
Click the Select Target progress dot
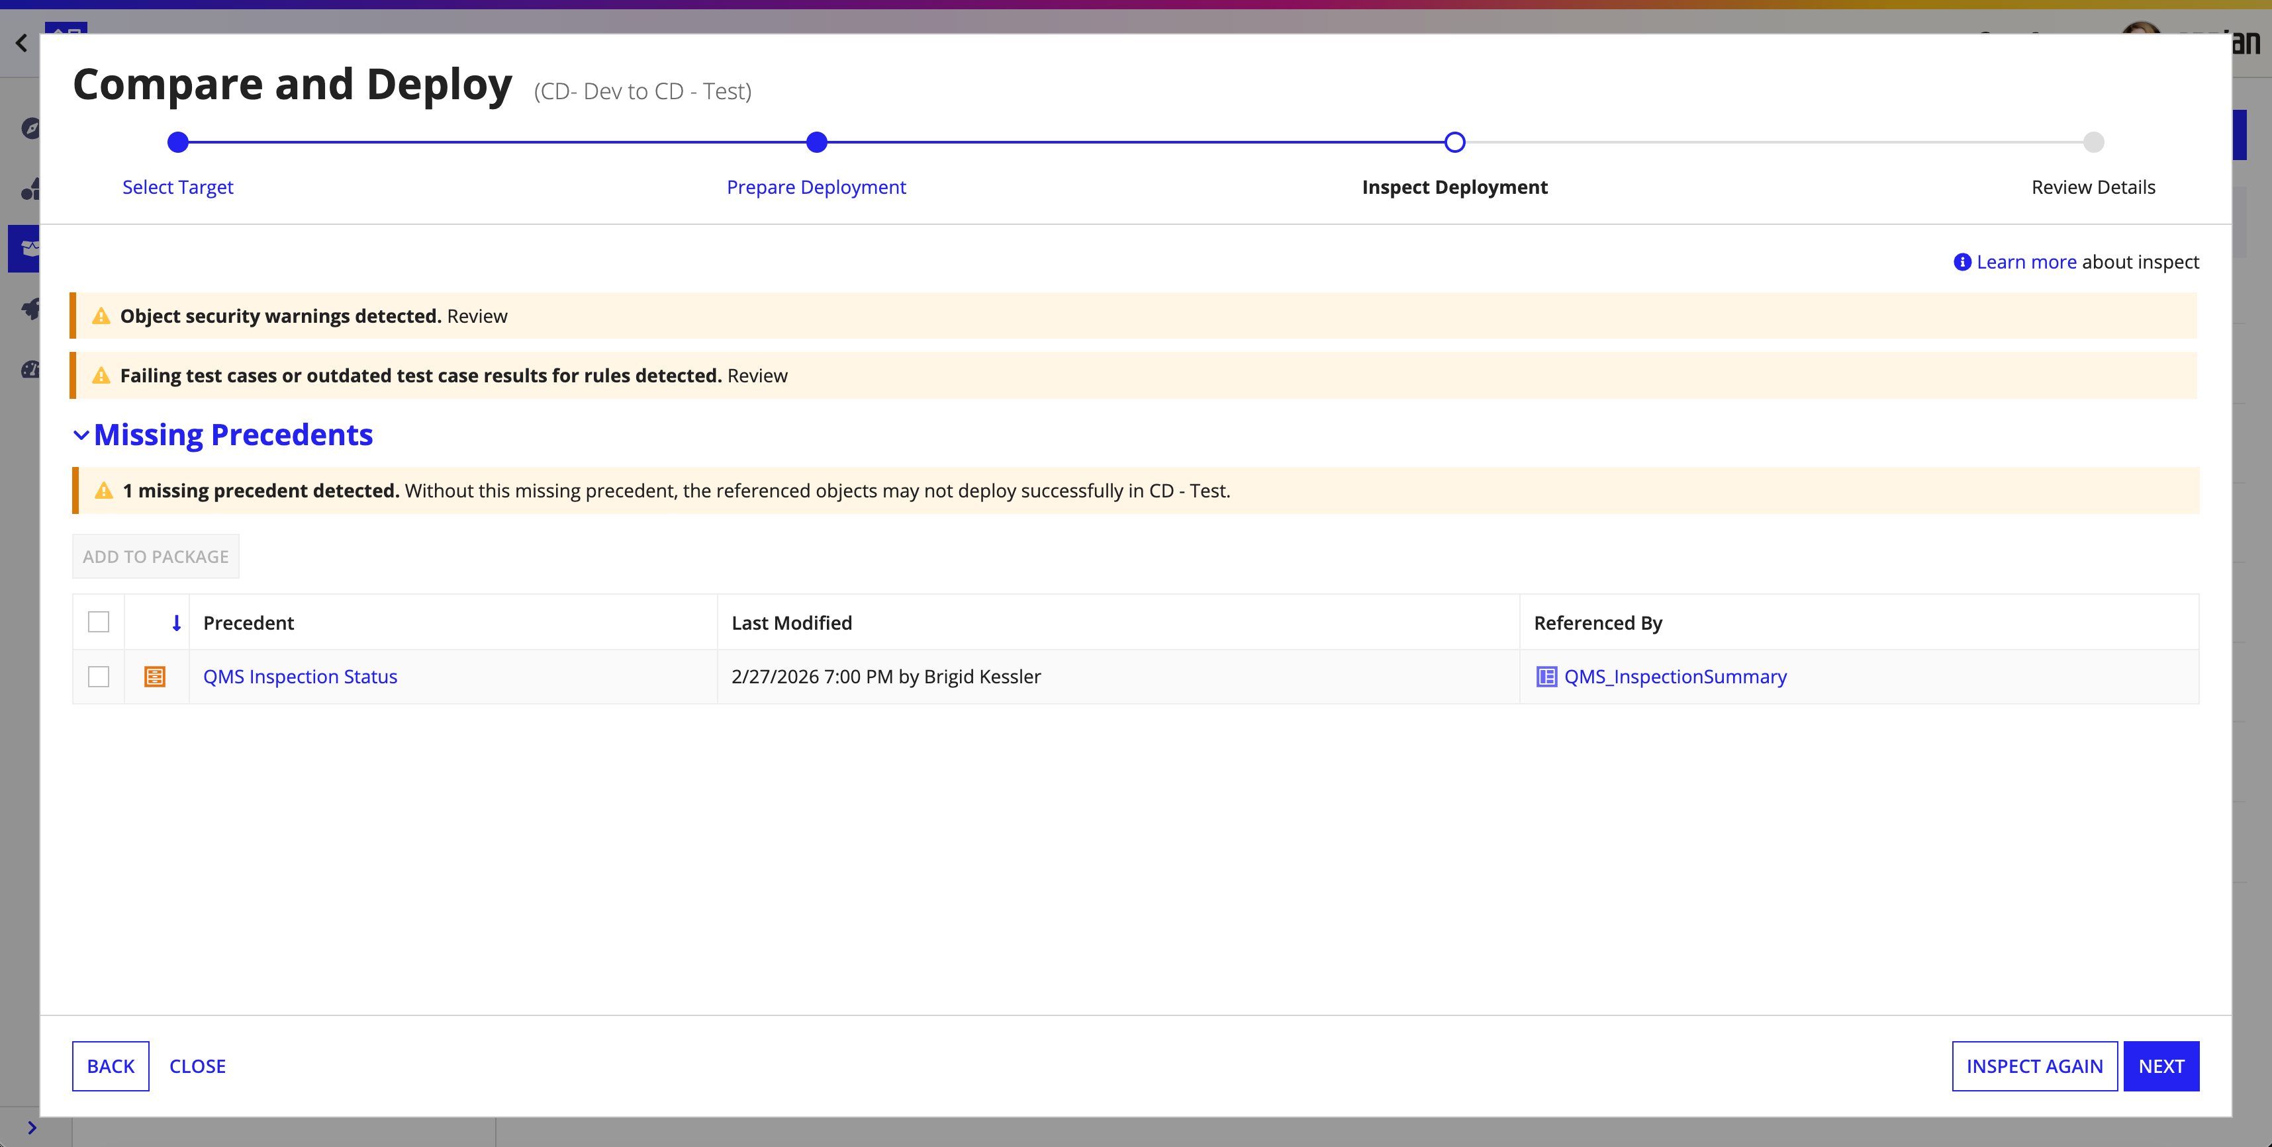point(178,142)
